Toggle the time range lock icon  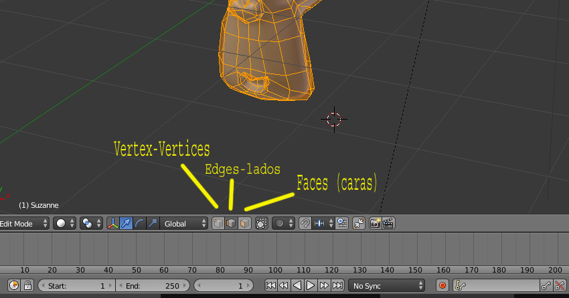(27, 286)
